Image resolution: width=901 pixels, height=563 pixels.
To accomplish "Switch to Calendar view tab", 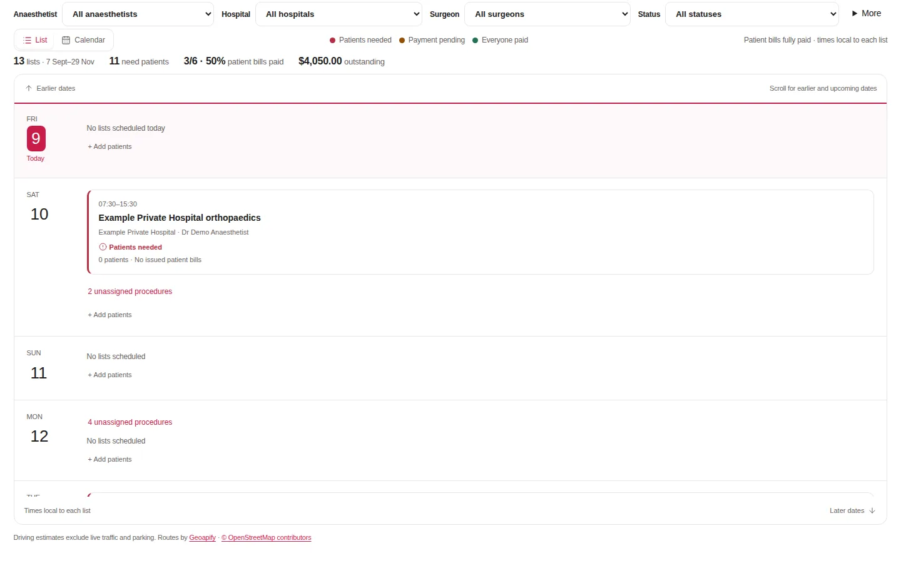I will point(83,40).
